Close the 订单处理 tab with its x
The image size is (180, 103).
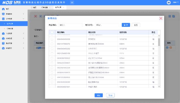[50, 7]
